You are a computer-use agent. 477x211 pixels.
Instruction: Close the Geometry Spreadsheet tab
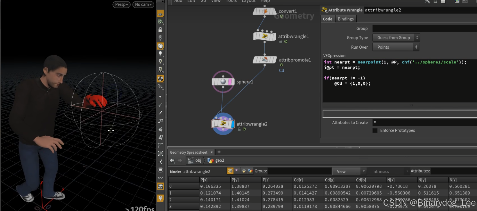211,152
